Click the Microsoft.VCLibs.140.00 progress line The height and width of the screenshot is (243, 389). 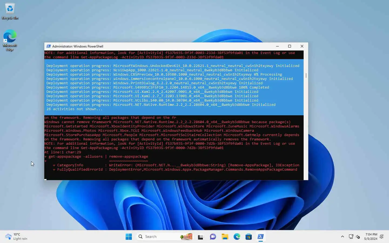152,100
